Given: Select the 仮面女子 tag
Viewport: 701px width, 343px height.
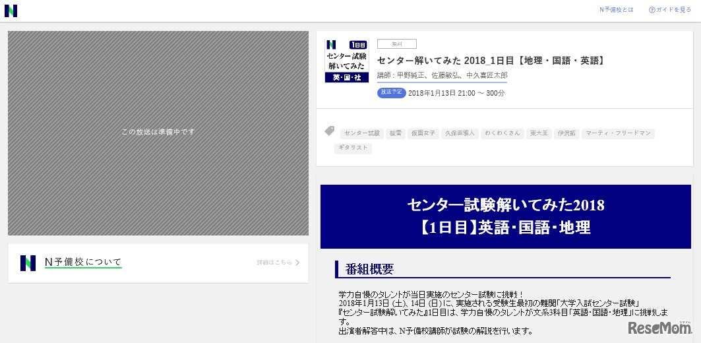Looking at the screenshot, I should pyautogui.click(x=423, y=133).
